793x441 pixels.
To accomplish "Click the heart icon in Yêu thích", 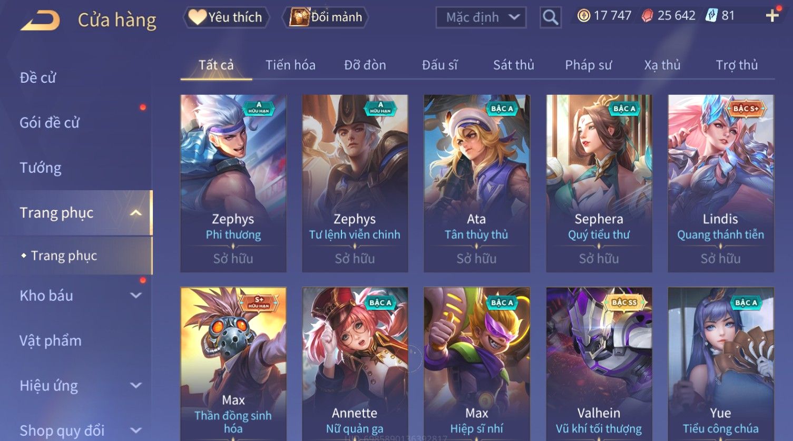I will tap(197, 17).
